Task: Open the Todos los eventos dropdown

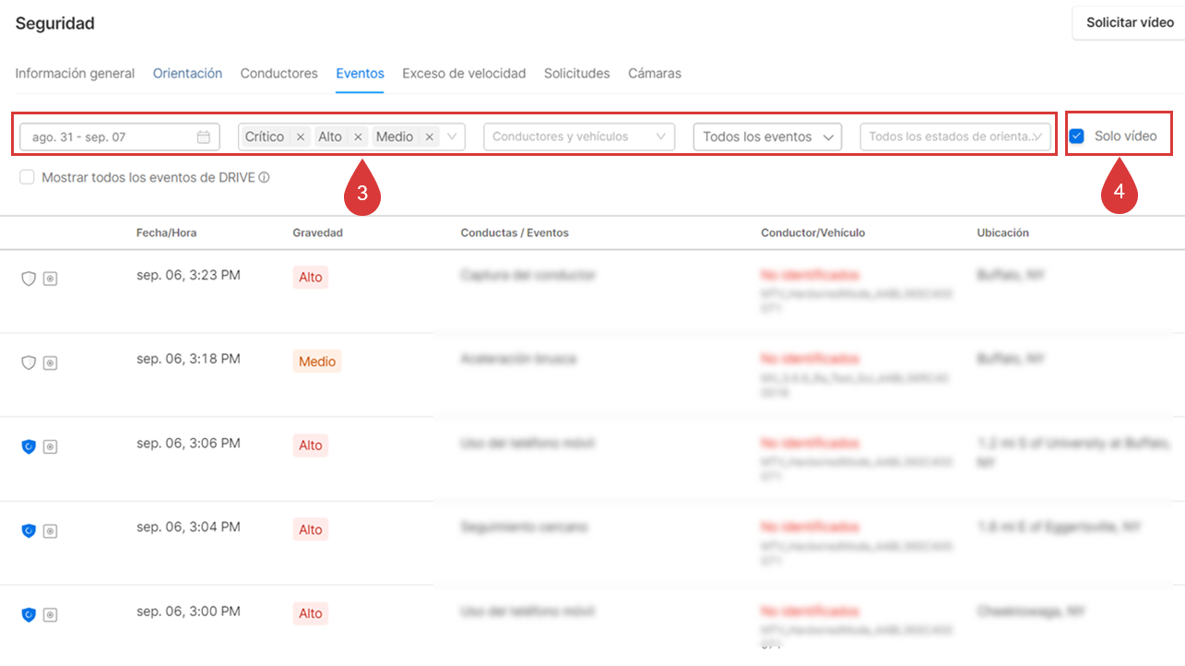Action: 767,137
